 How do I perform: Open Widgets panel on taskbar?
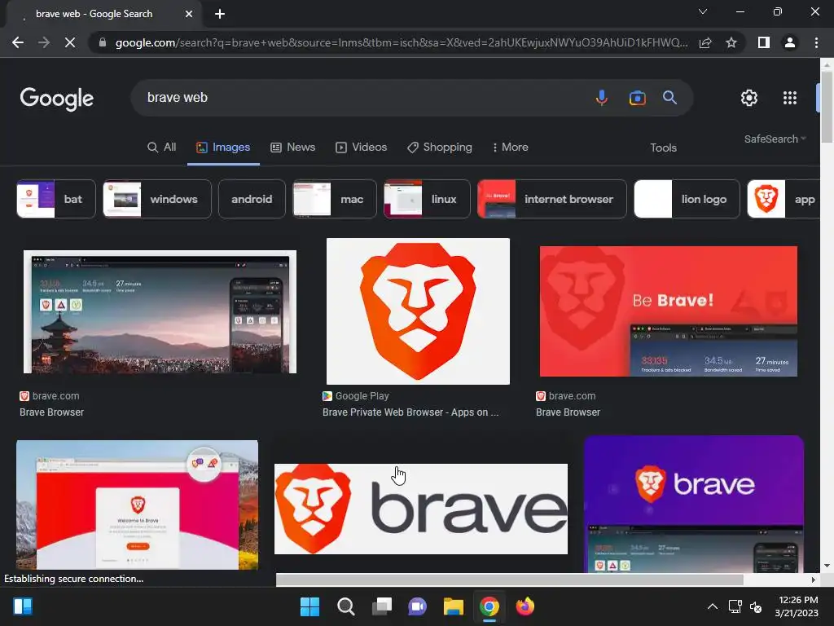pyautogui.click(x=23, y=606)
